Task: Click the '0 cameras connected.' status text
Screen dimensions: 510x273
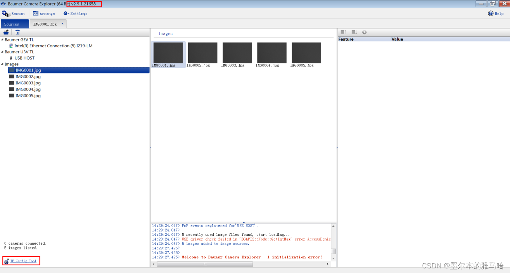Action: tap(25, 243)
